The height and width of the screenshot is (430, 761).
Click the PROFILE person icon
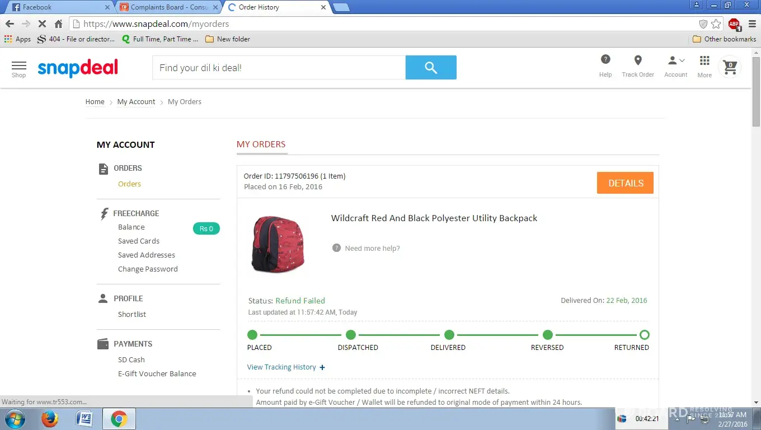coord(103,298)
